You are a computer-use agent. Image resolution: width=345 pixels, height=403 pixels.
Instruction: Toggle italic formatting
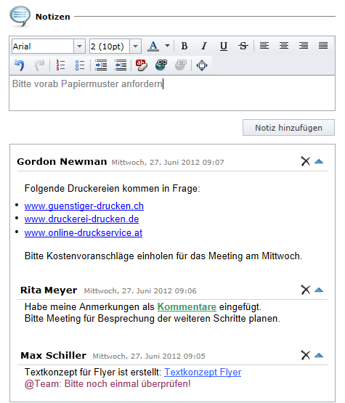pyautogui.click(x=204, y=46)
